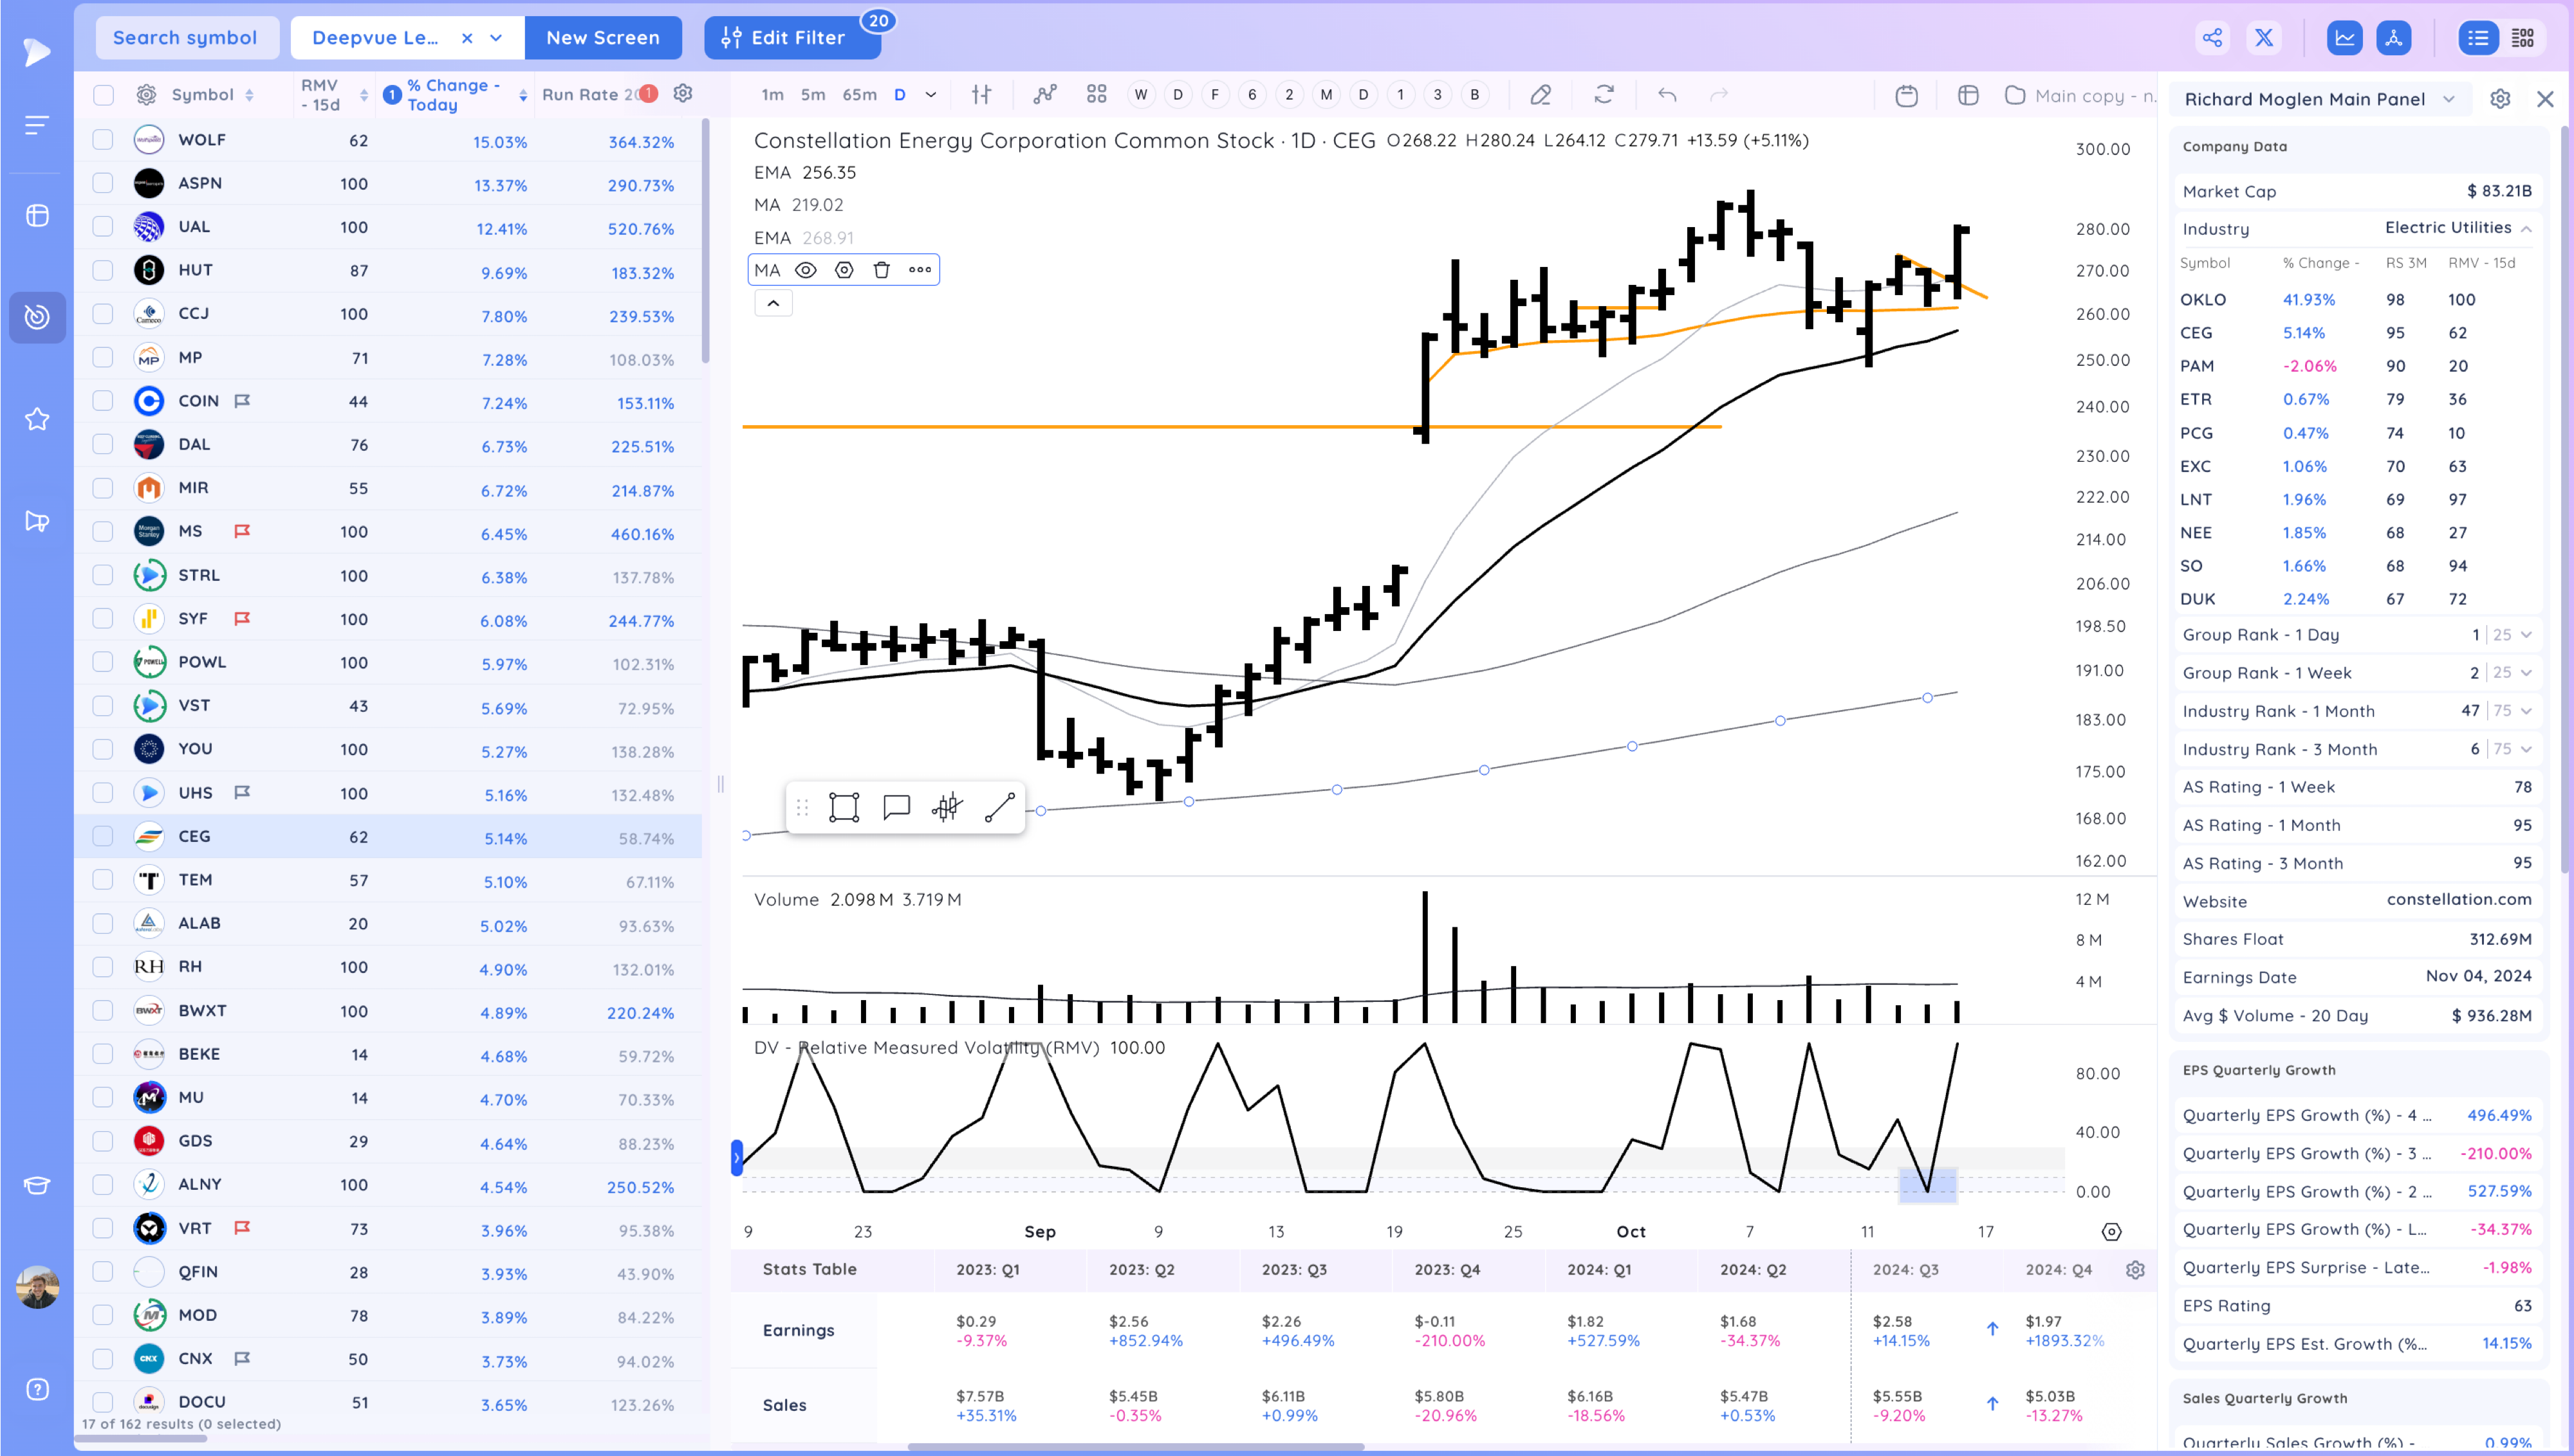The width and height of the screenshot is (2574, 1456).
Task: Select the comment callout drawing tool
Action: point(896,807)
